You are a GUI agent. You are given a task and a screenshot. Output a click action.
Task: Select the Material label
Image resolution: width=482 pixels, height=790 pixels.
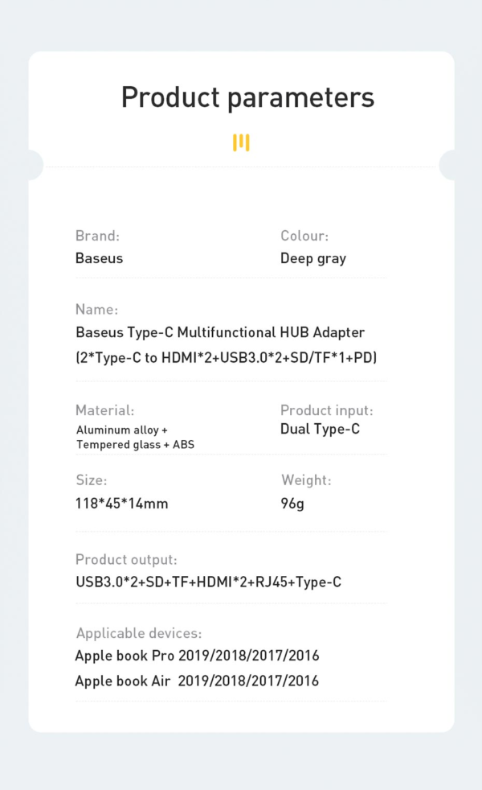104,410
